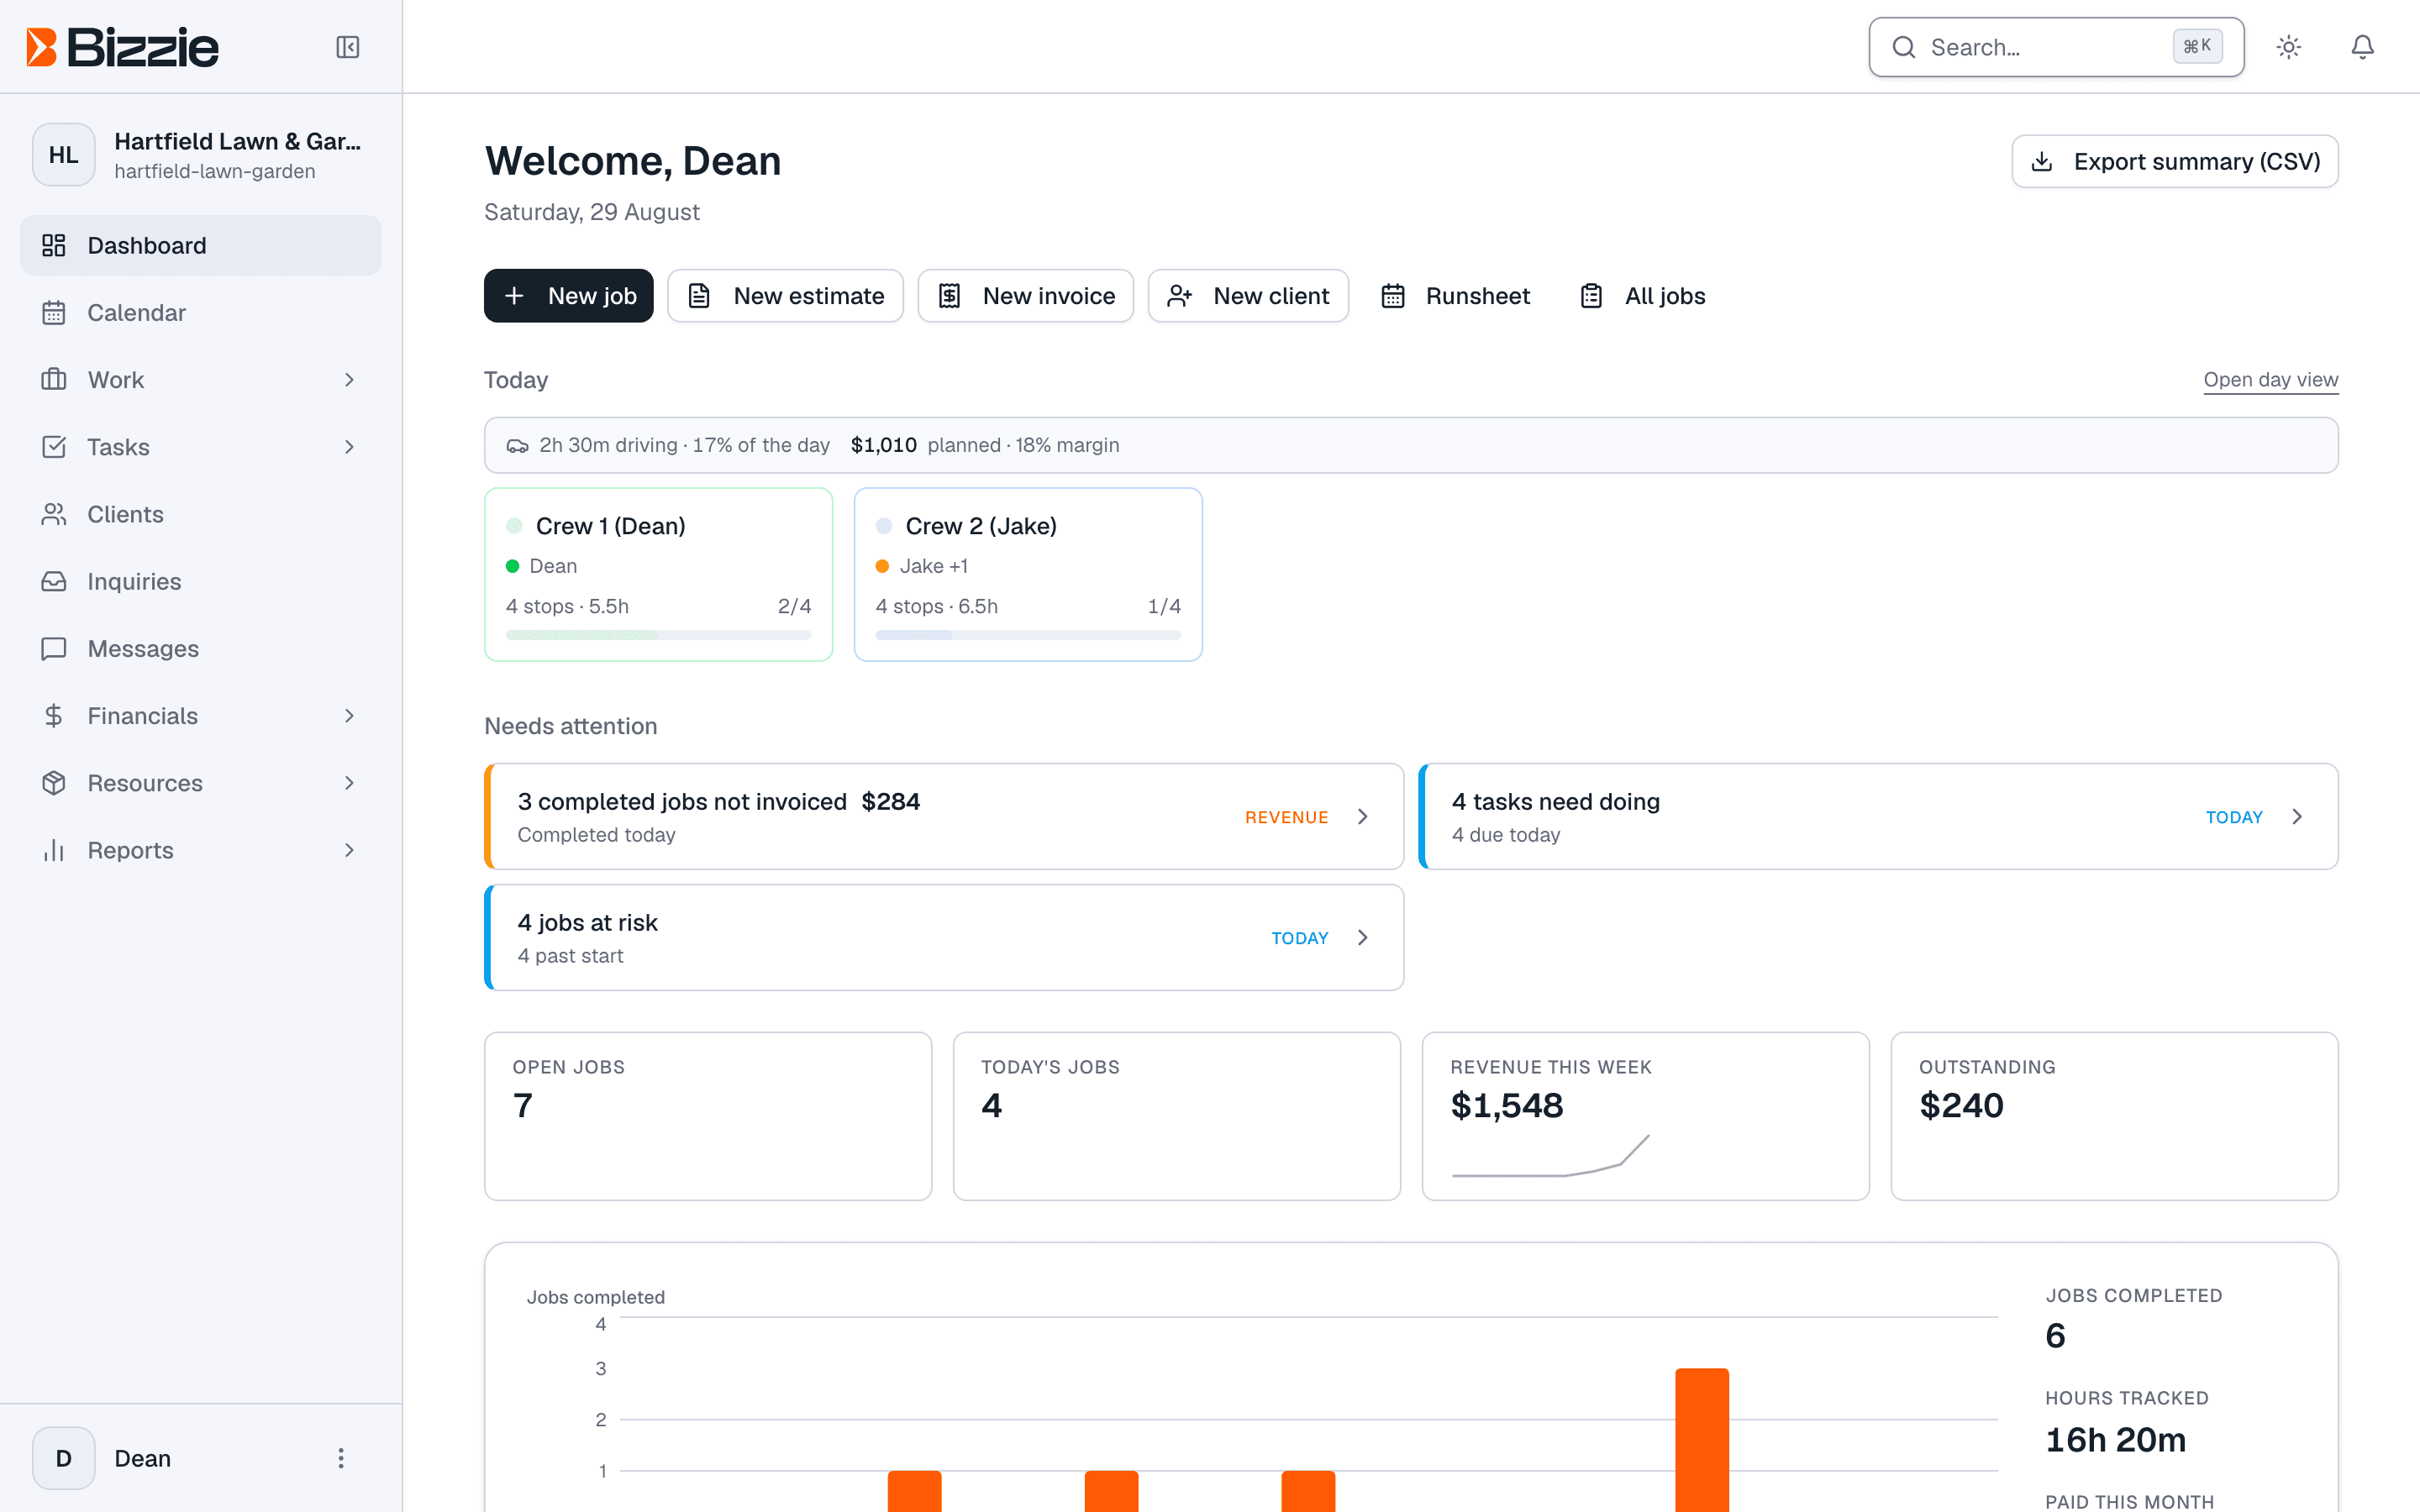Image resolution: width=2420 pixels, height=1512 pixels.
Task: Open the Work sidebar section
Action: (201, 380)
